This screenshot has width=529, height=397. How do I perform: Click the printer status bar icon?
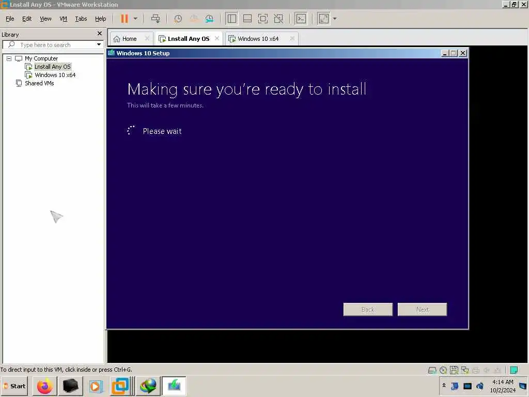click(x=476, y=370)
